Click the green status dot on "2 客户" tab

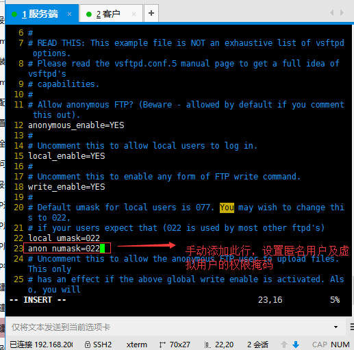[89, 14]
